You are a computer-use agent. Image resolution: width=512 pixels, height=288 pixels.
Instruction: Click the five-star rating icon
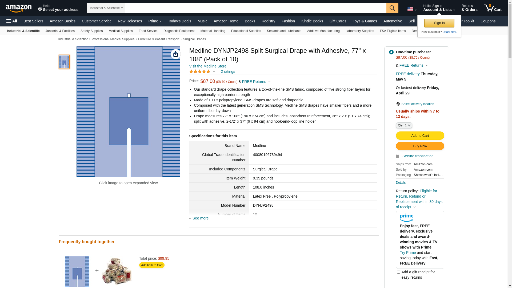point(200,71)
